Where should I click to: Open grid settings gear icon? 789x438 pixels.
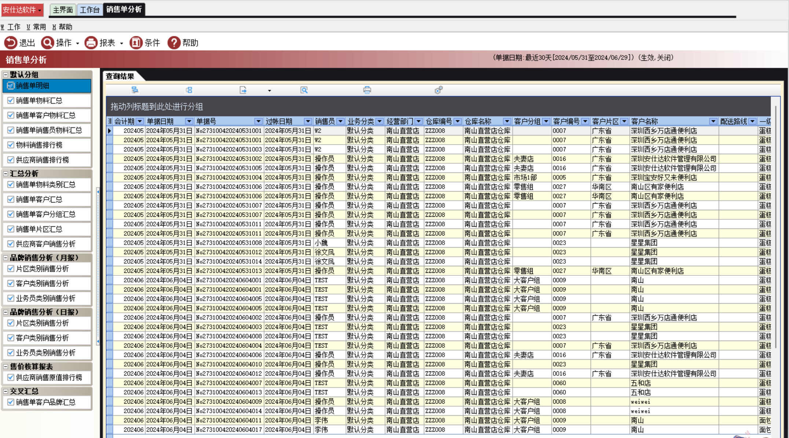click(438, 90)
